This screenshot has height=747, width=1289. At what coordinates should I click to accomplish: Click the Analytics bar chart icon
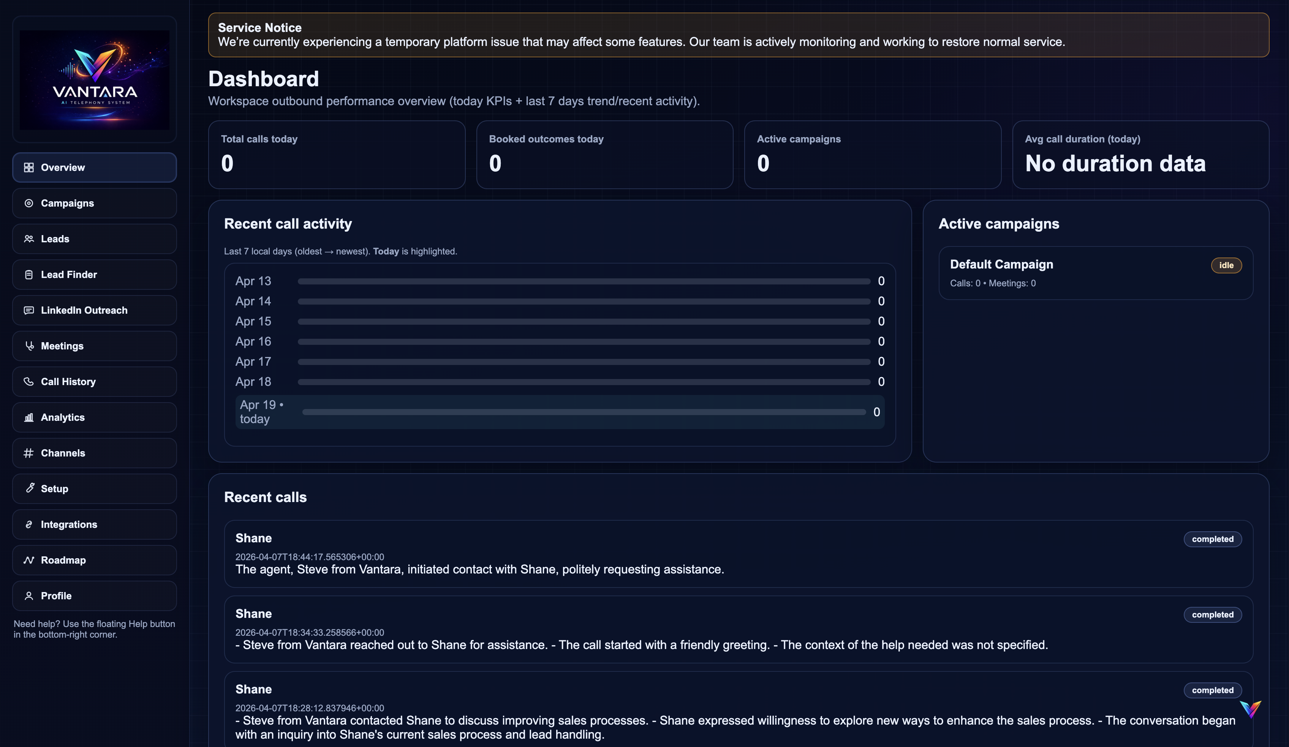click(28, 418)
